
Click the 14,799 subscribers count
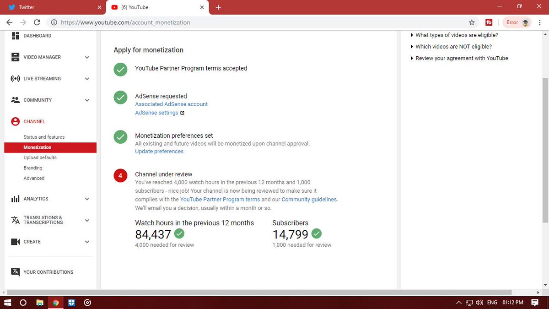click(291, 234)
